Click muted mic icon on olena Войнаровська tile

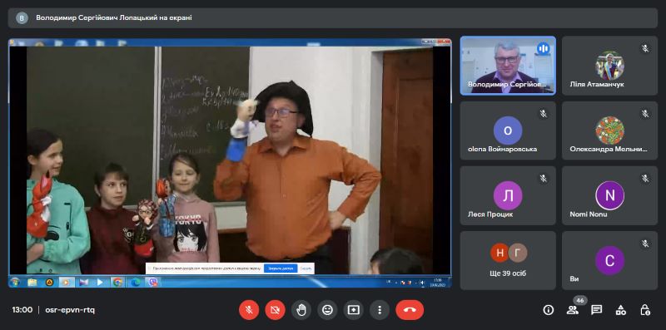click(544, 114)
